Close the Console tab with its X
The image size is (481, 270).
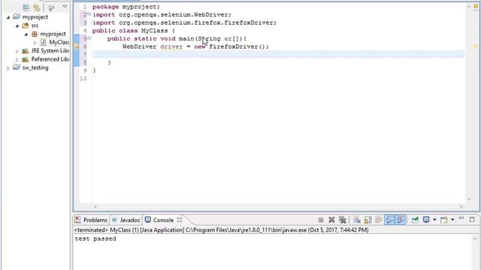[x=180, y=220]
